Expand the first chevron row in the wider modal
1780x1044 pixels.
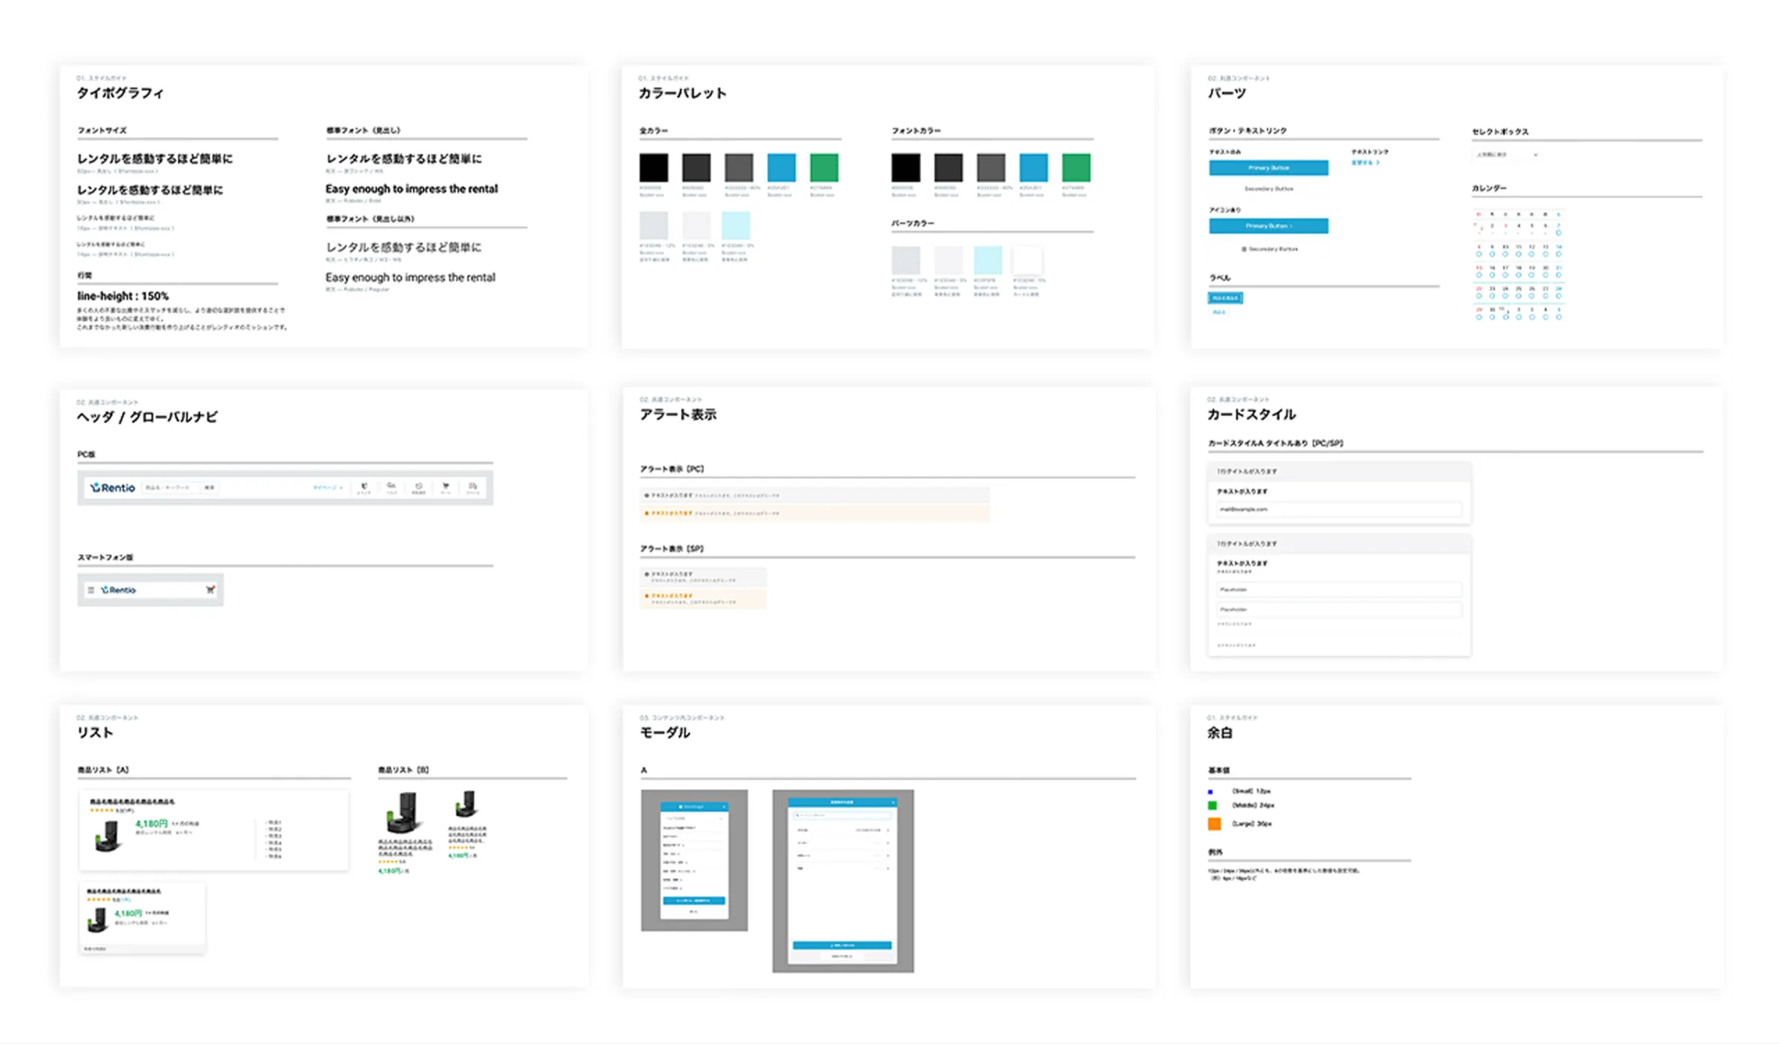(x=888, y=830)
